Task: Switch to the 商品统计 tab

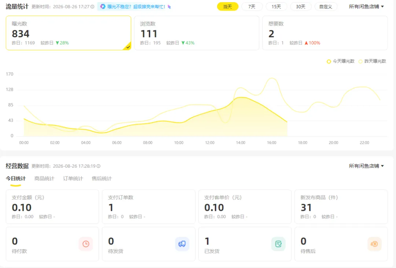Action: [x=44, y=179]
